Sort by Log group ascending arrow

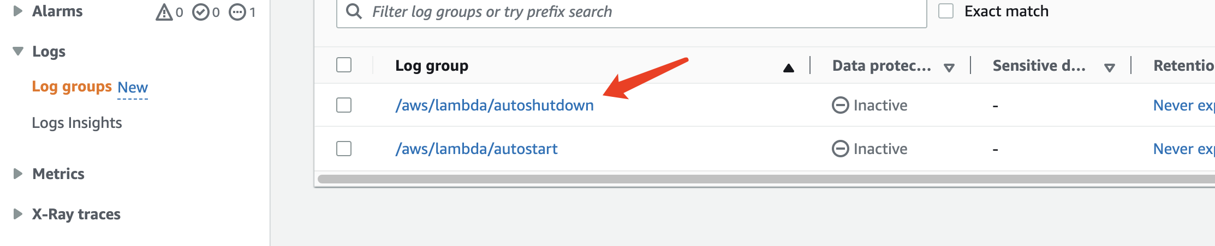click(x=788, y=67)
